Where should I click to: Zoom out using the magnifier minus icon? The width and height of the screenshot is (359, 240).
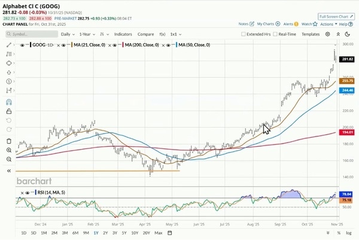(x=9, y=150)
